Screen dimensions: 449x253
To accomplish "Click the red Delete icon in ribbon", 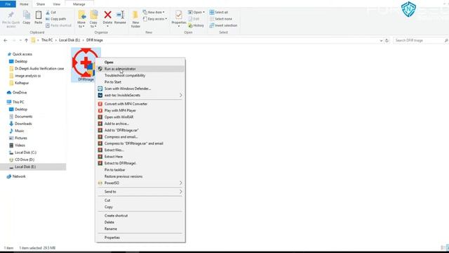I will (107, 15).
